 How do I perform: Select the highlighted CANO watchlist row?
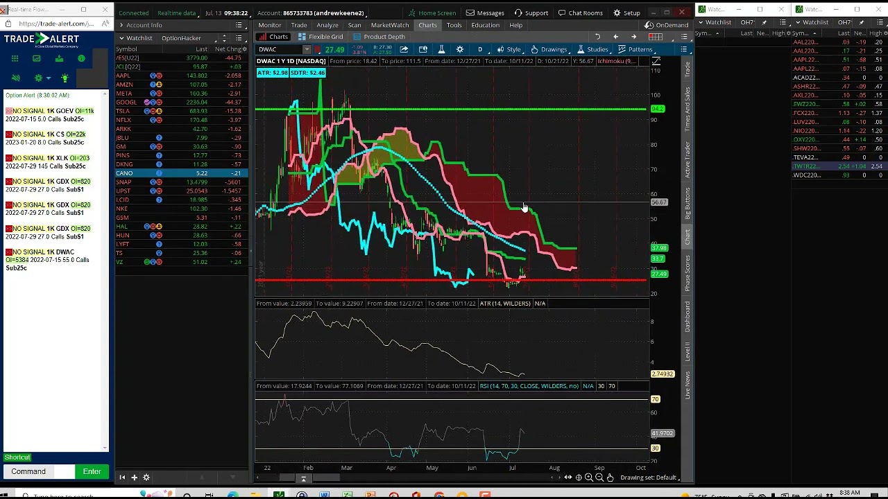181,173
